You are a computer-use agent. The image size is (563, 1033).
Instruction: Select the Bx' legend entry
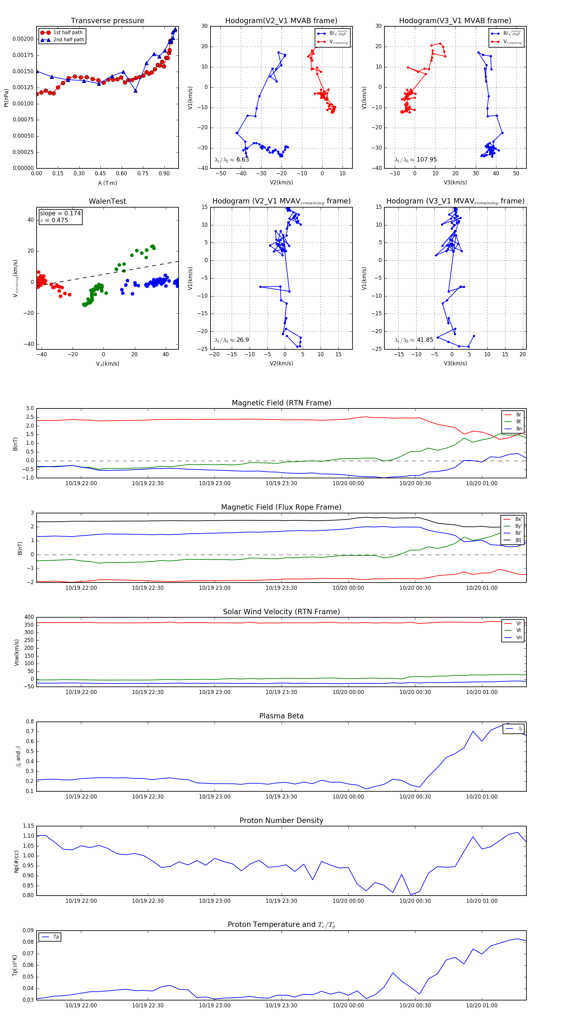click(513, 519)
